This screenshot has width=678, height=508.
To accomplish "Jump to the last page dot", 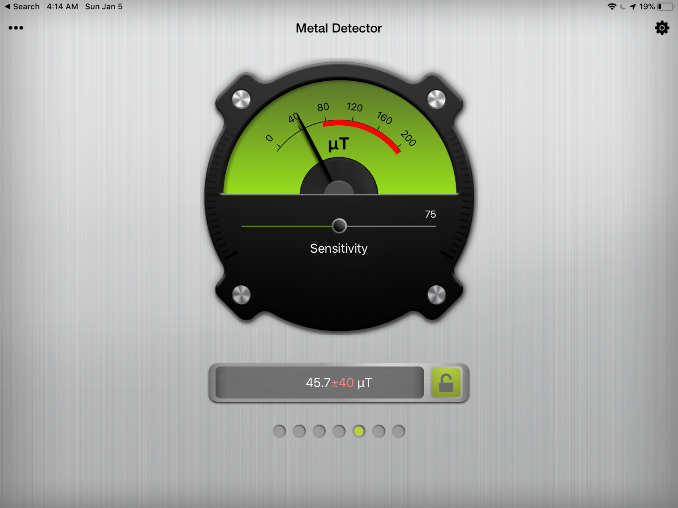I will pyautogui.click(x=398, y=431).
